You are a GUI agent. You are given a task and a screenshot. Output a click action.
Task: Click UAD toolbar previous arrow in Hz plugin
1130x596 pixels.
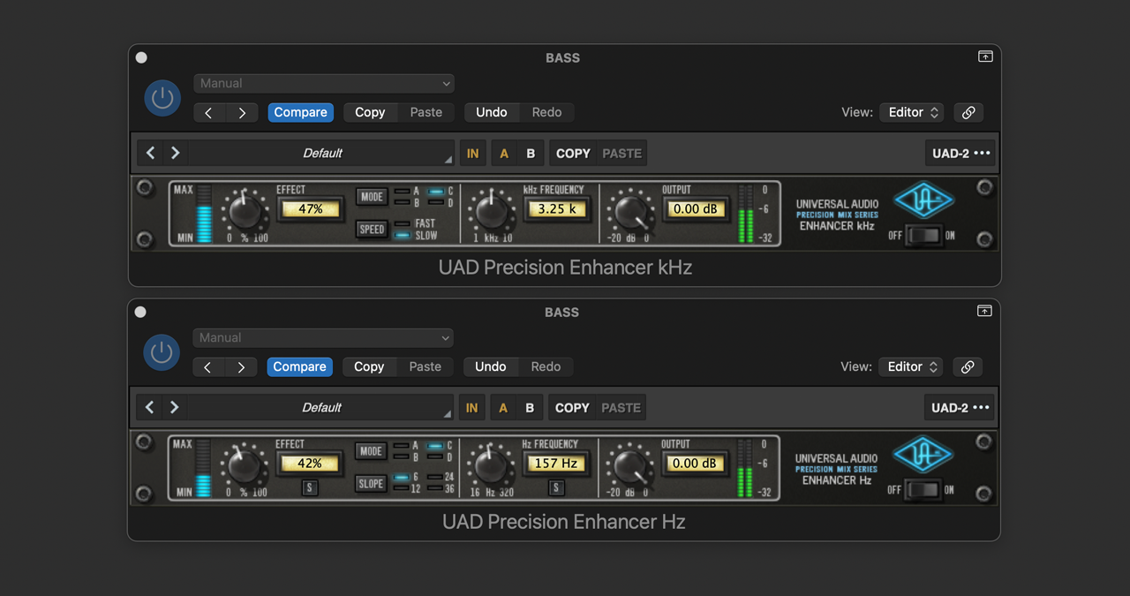(150, 407)
